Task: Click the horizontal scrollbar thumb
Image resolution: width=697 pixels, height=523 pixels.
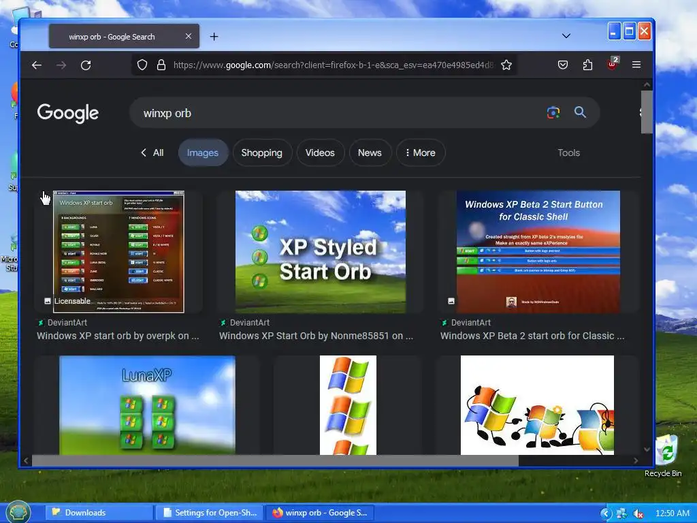Action: click(275, 461)
